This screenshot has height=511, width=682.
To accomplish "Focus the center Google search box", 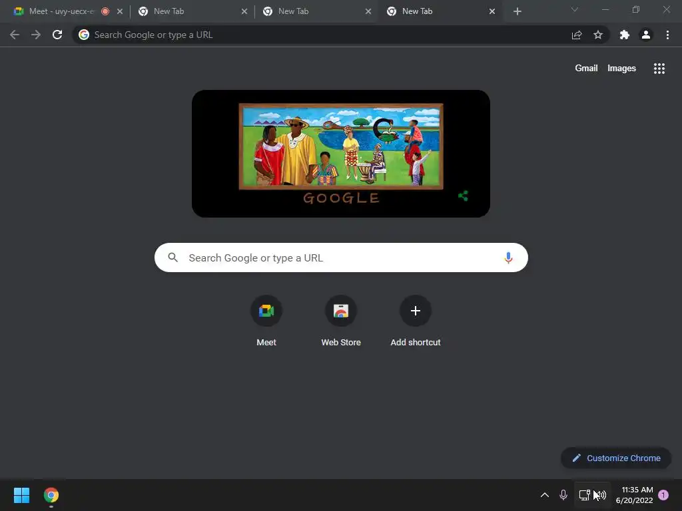I will [341, 257].
